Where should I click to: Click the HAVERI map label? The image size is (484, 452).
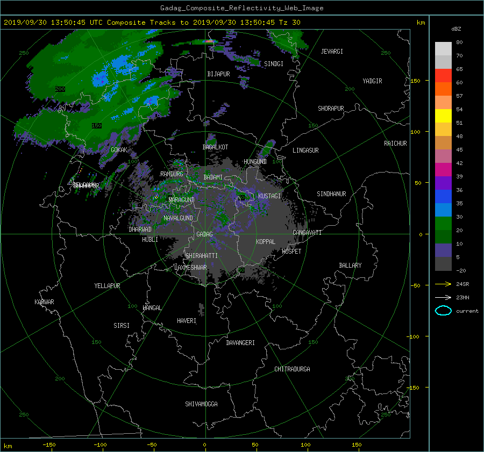click(187, 321)
